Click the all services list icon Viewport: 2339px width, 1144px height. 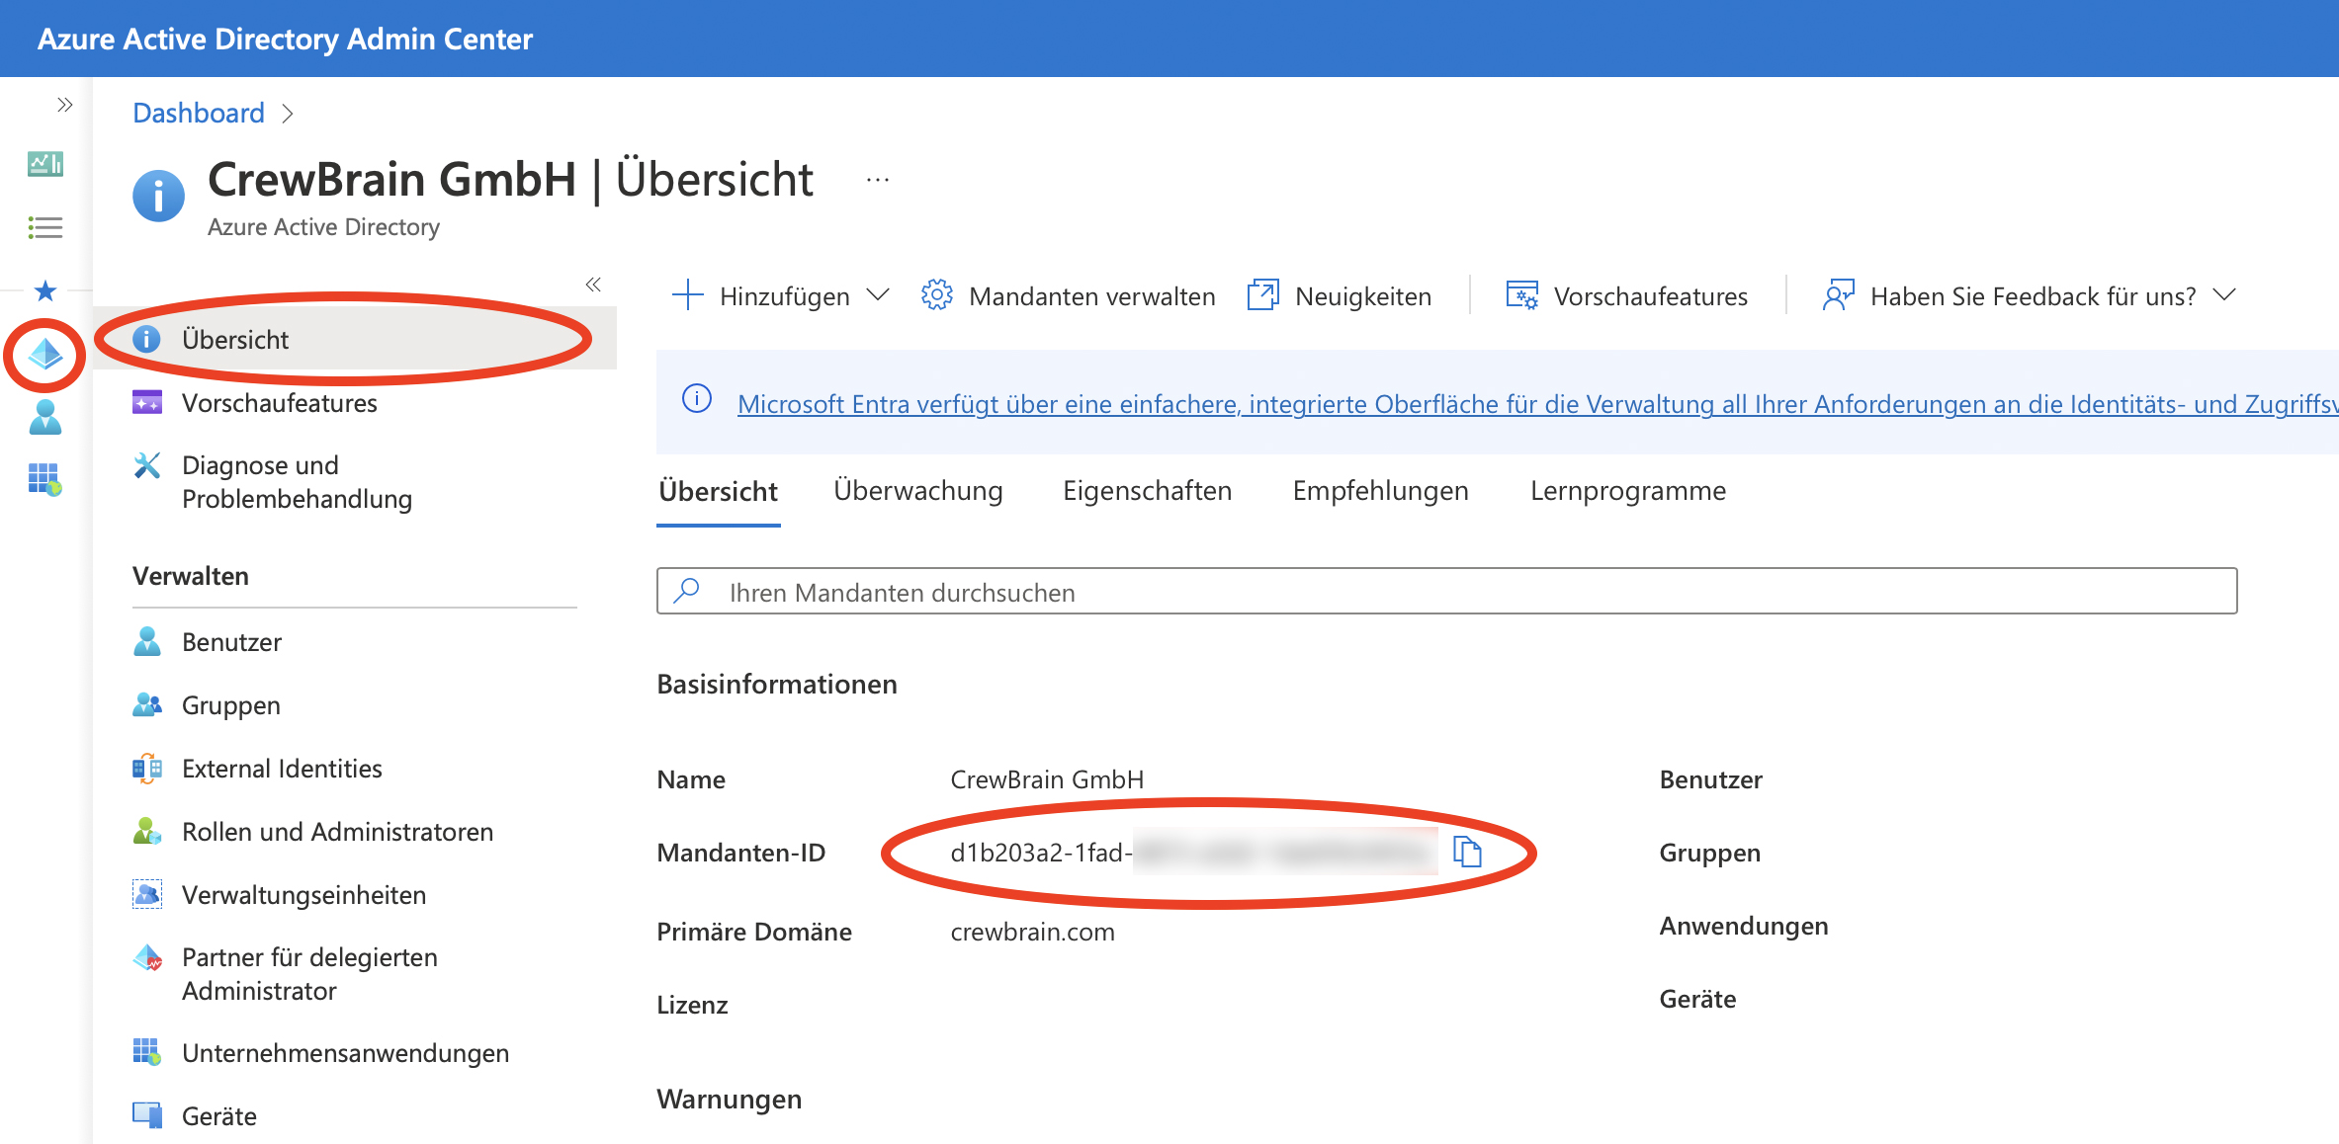(45, 228)
